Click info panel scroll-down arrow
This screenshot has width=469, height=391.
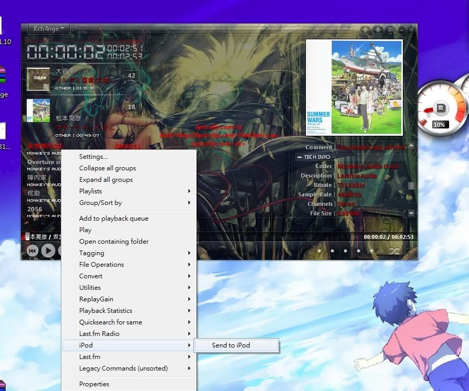point(411,213)
